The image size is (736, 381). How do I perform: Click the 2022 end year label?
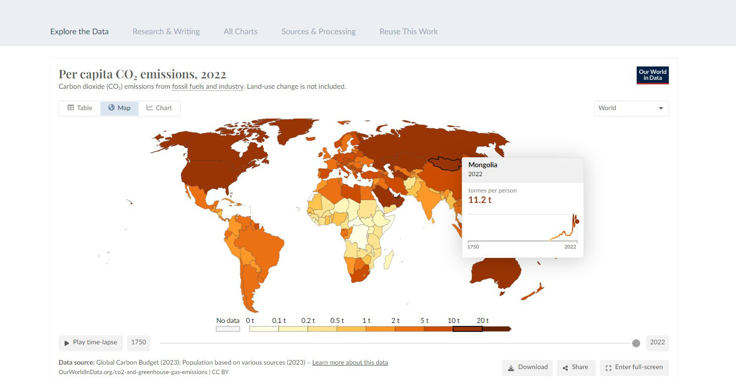tap(657, 342)
